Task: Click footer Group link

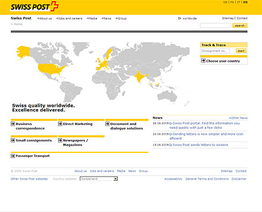Action: click(143, 171)
